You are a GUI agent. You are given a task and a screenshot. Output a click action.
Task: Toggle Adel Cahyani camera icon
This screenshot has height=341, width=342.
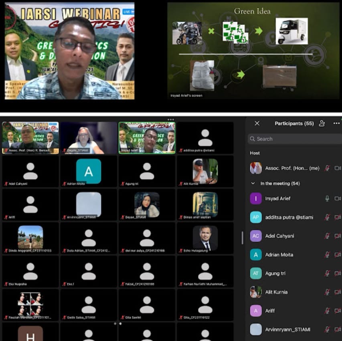pyautogui.click(x=338, y=236)
